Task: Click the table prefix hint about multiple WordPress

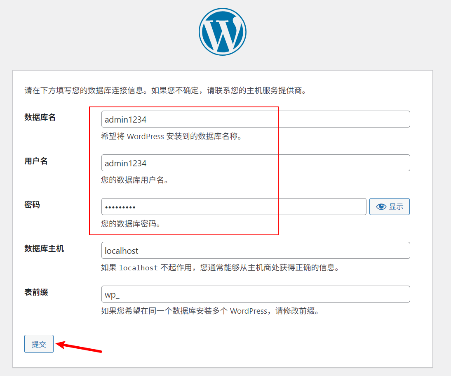Action: coord(210,311)
